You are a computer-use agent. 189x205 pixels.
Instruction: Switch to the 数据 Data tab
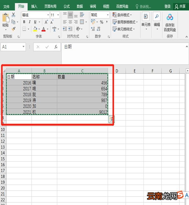80,6
